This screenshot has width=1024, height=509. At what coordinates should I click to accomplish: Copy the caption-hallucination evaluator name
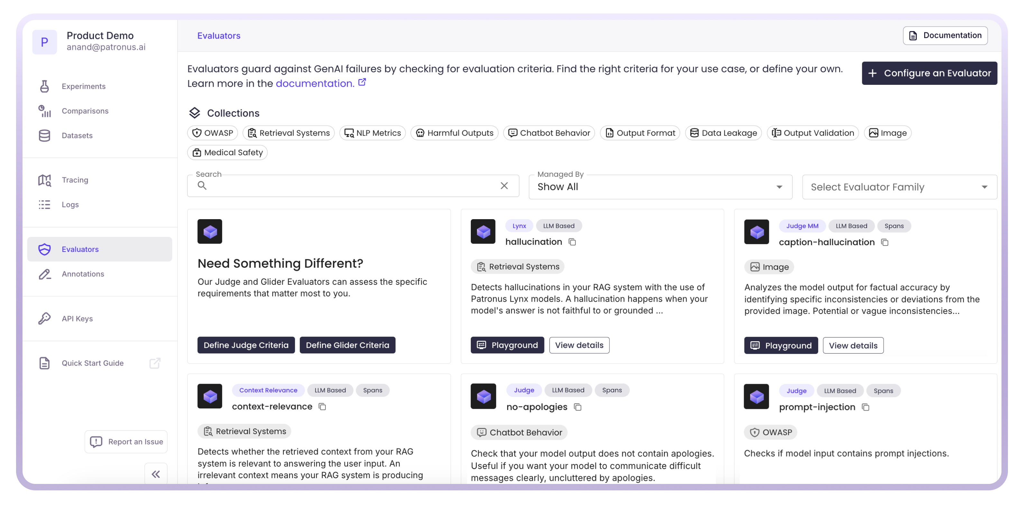pos(884,242)
